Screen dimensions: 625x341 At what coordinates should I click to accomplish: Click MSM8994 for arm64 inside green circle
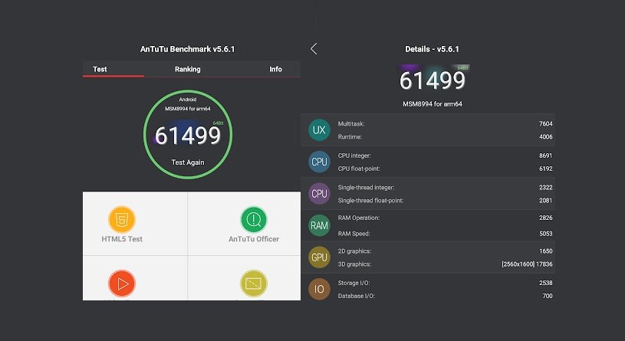click(x=188, y=108)
